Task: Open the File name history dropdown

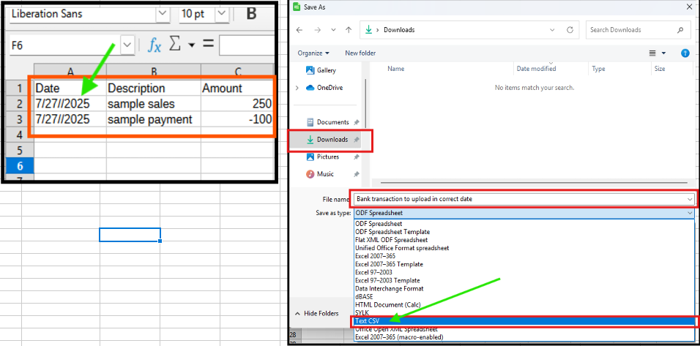Action: pos(690,199)
